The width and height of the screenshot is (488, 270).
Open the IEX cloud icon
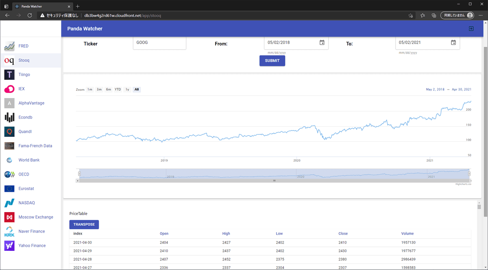tap(9, 89)
